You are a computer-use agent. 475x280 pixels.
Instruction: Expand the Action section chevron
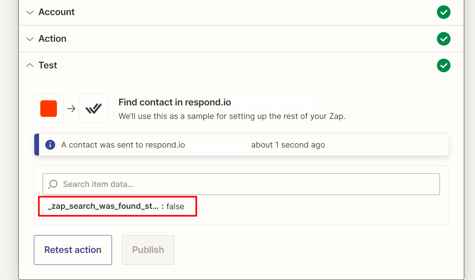[29, 39]
